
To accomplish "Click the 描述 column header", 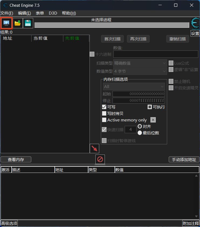I will pyautogui.click(x=33, y=170).
